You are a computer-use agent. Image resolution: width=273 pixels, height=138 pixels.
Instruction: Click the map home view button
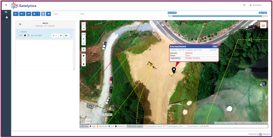(84, 55)
